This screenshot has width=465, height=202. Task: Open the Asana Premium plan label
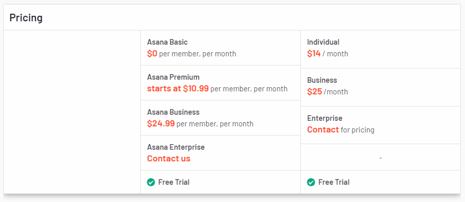(x=173, y=77)
